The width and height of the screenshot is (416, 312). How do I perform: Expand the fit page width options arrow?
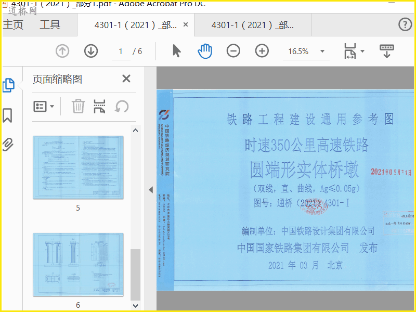[x=362, y=51]
